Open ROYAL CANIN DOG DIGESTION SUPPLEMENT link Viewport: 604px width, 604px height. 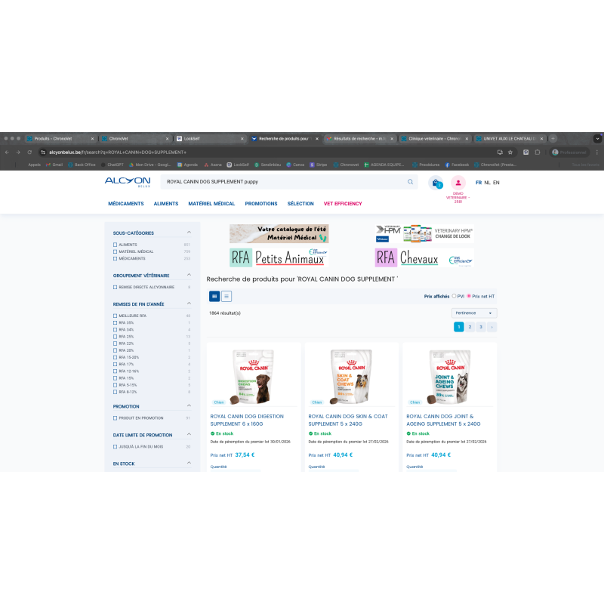247,420
